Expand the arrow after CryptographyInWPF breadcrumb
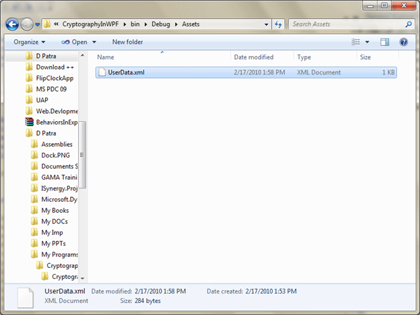 click(125, 24)
